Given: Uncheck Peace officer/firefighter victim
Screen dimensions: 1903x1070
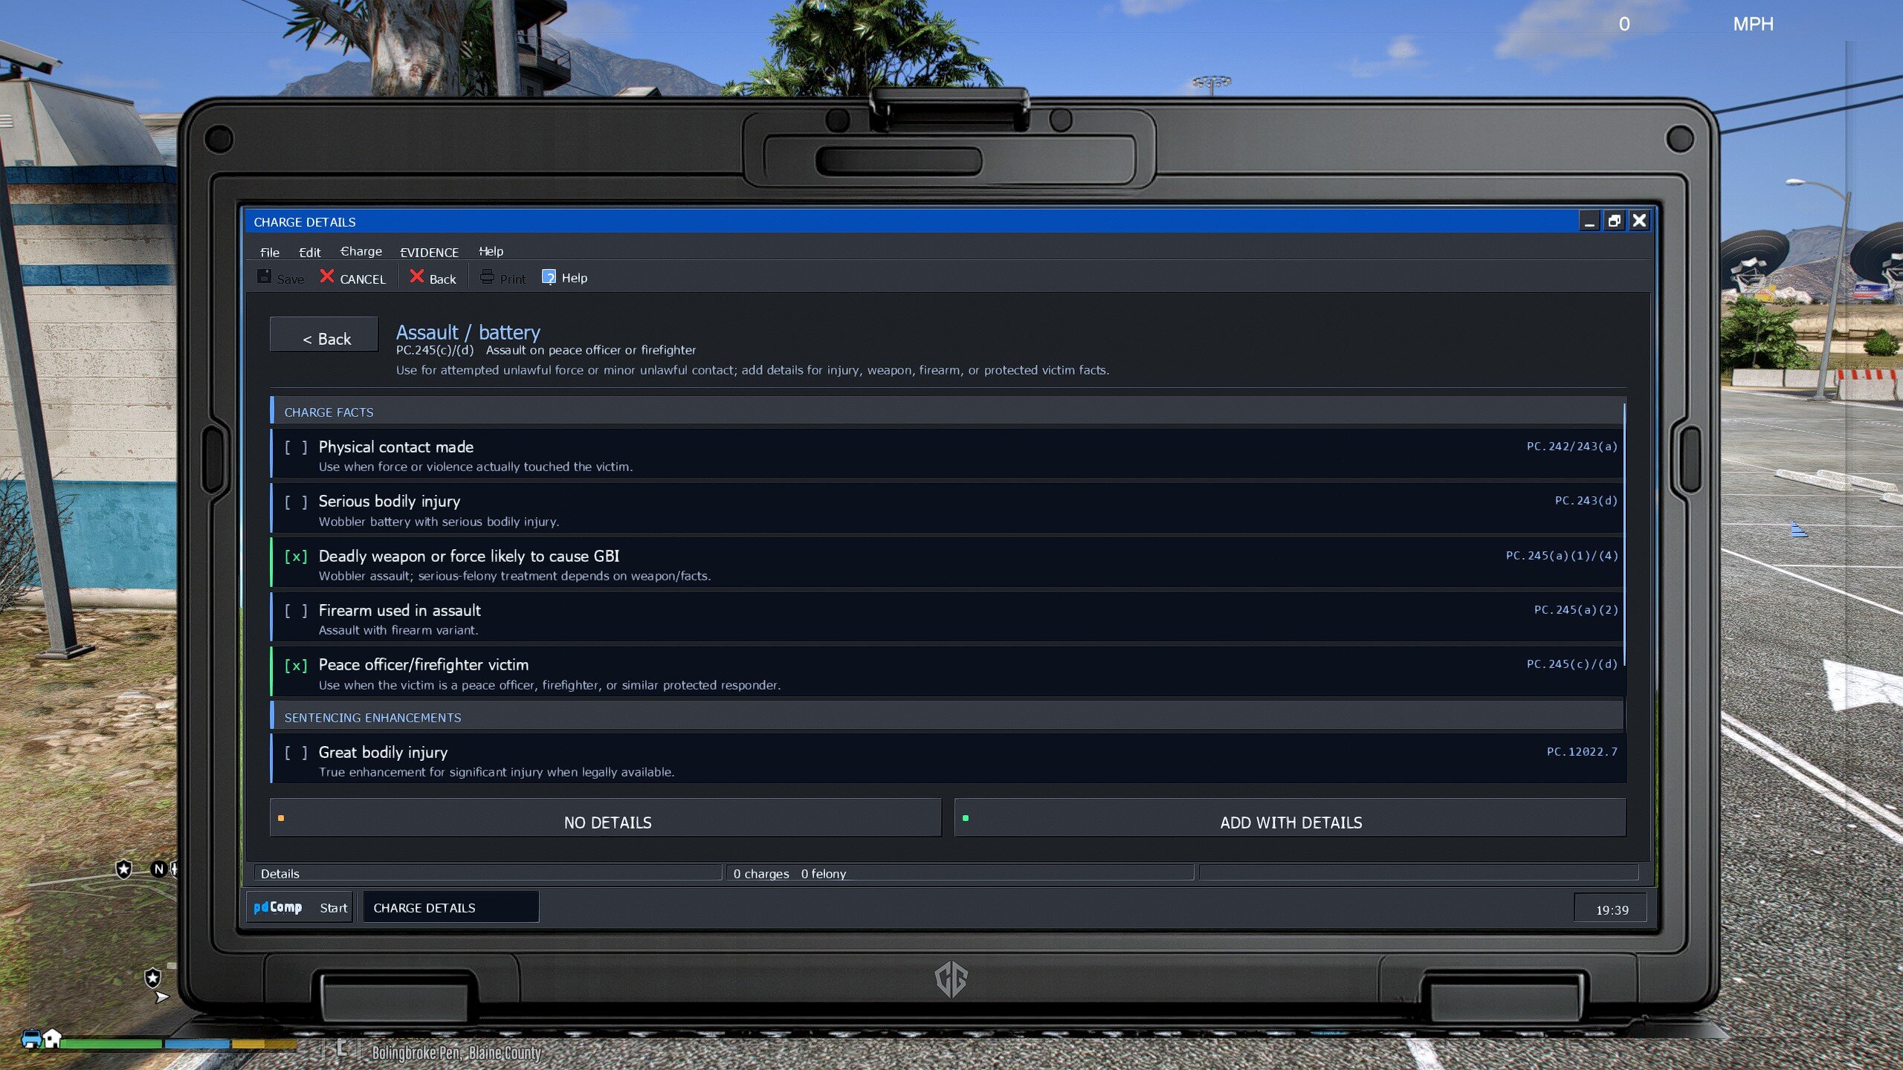Looking at the screenshot, I should pos(296,665).
